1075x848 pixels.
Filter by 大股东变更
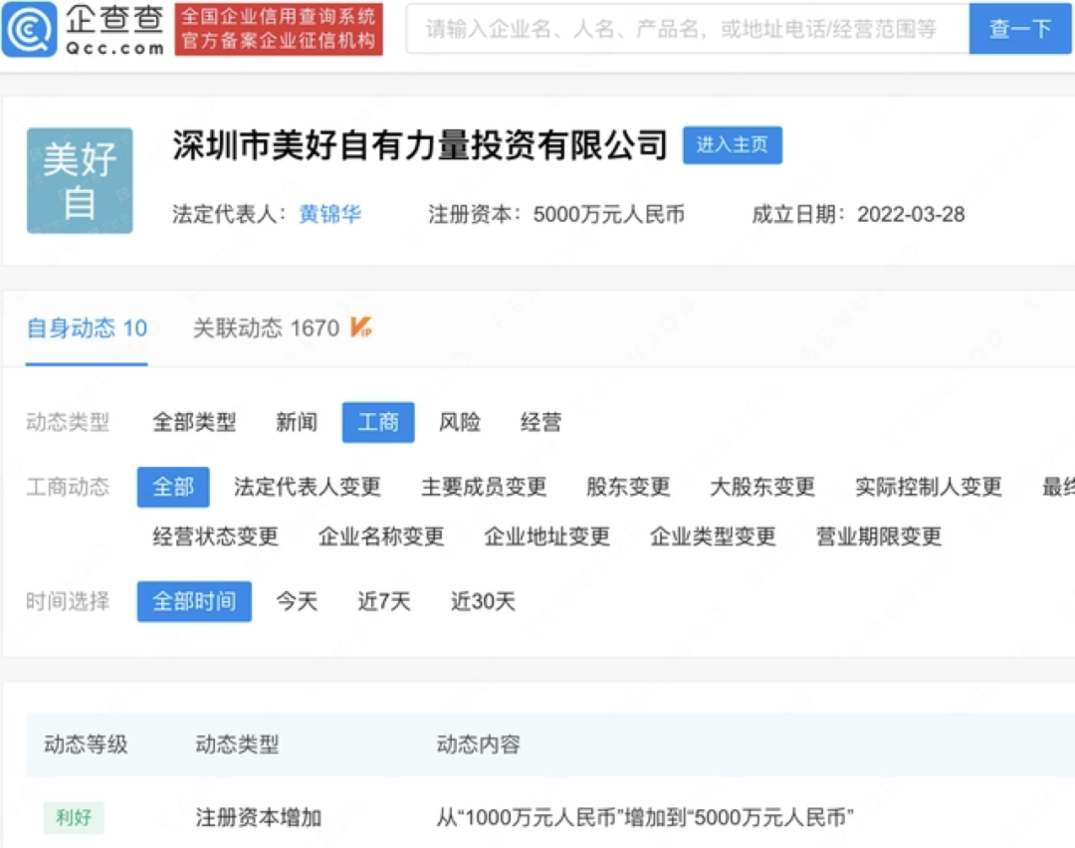(x=762, y=487)
